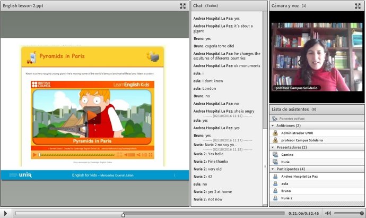Image resolution: width=366 pixels, height=218 pixels.
Task: Click the profesor Campus Solidario webcam video
Action: tap(317, 57)
